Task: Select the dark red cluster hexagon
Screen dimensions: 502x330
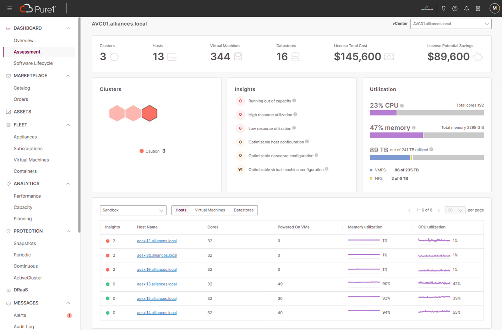Action: [149, 114]
